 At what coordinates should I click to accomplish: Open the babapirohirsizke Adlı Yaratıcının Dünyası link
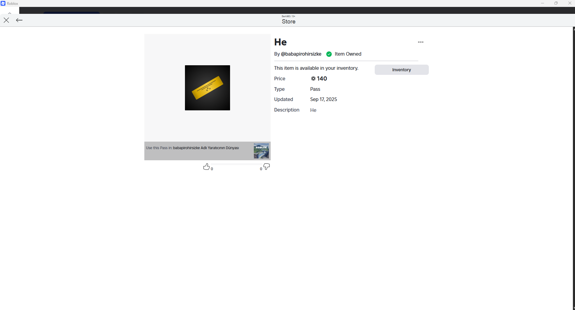[x=206, y=148]
